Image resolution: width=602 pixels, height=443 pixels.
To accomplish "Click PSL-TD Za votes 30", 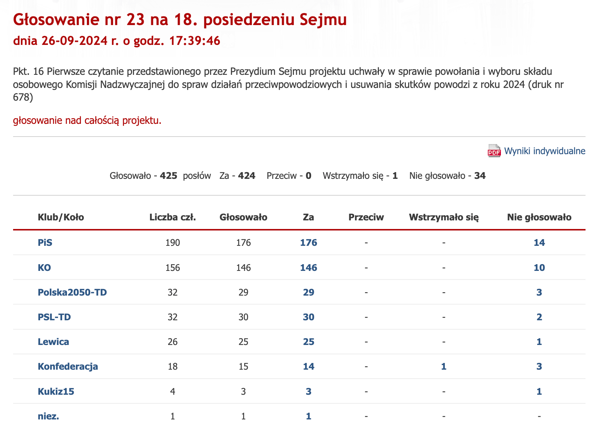I will pyautogui.click(x=308, y=317).
